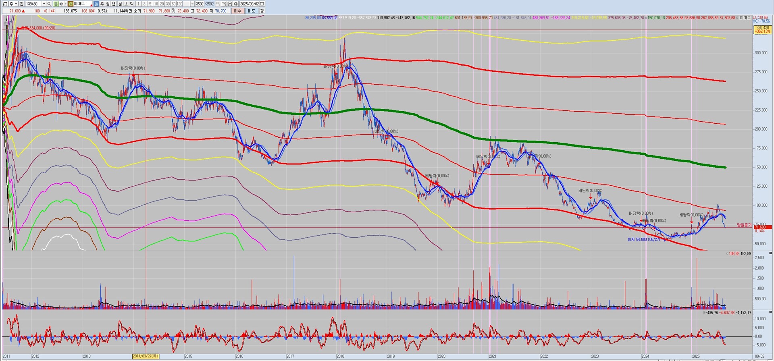This screenshot has width=774, height=361.
Task: Select the 년 yearly period tab
Action: coord(114,4)
